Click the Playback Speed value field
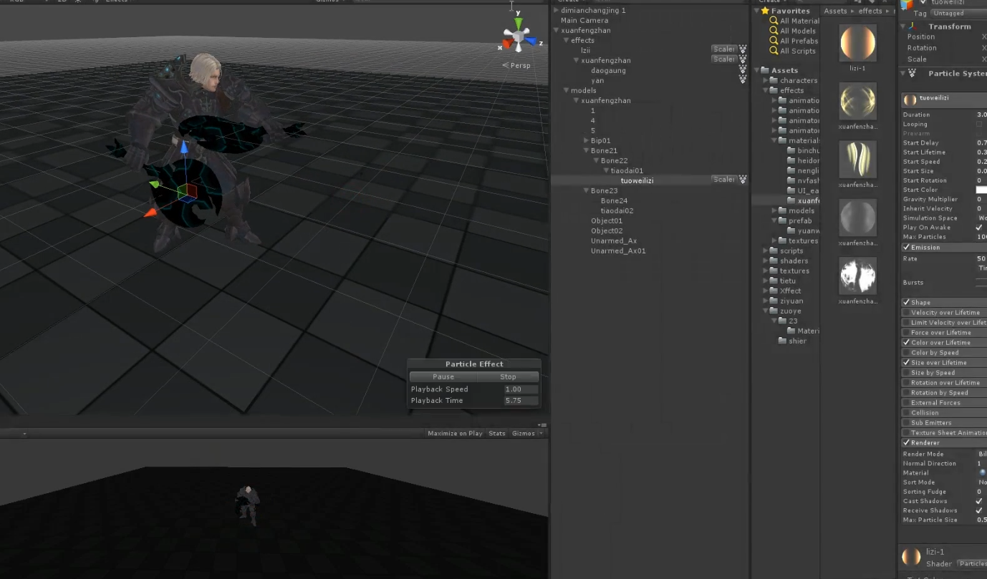 click(x=521, y=389)
